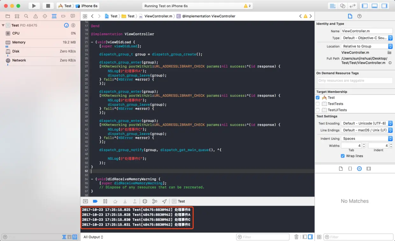
Task: Open the Debug navigator
Action: 54,16
